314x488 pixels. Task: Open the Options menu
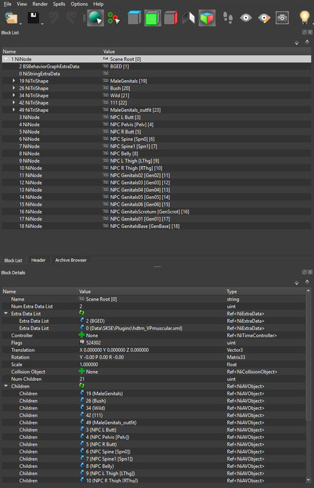coord(79,4)
